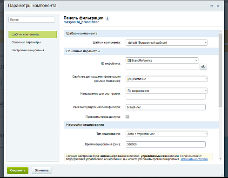Click the scrollbar down arrow in parameters panel
This screenshot has height=178, width=228.
[220, 159]
